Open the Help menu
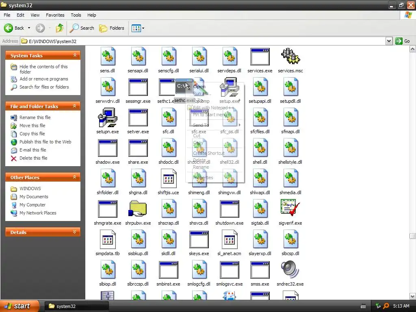The image size is (416, 312). [92, 15]
